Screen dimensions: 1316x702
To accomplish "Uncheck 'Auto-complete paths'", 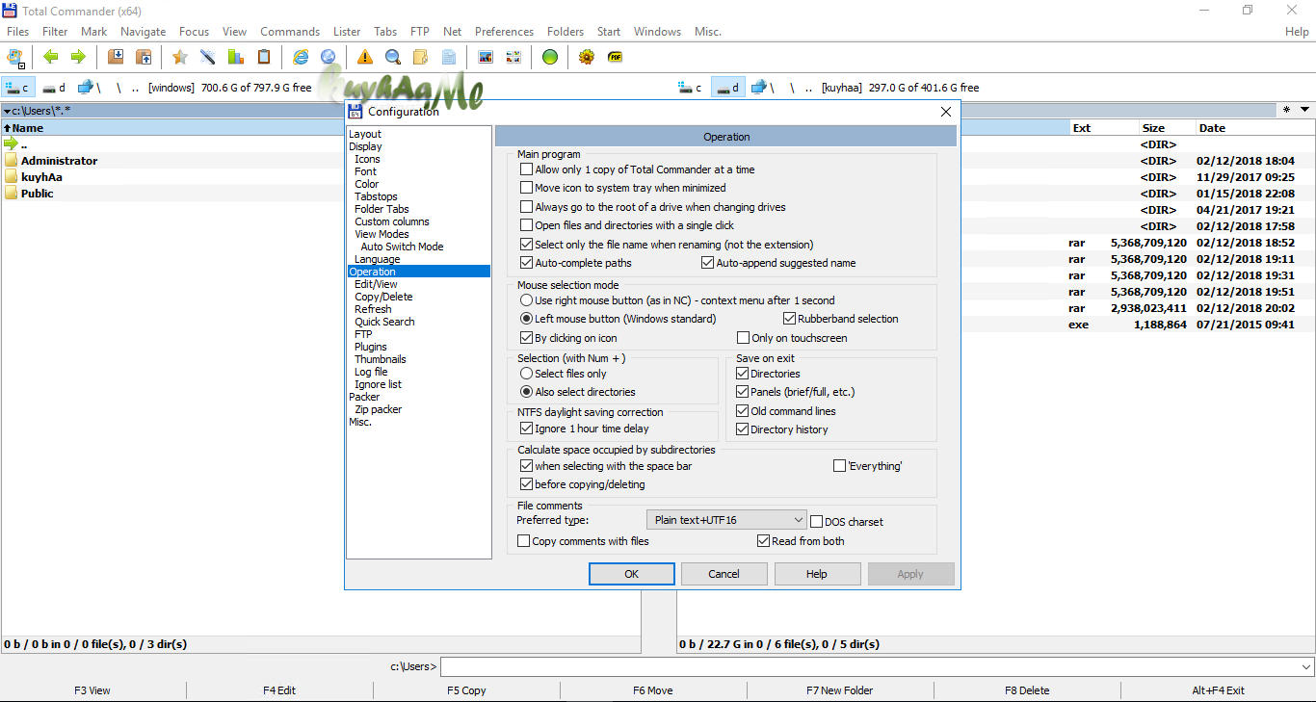I will [x=527, y=263].
